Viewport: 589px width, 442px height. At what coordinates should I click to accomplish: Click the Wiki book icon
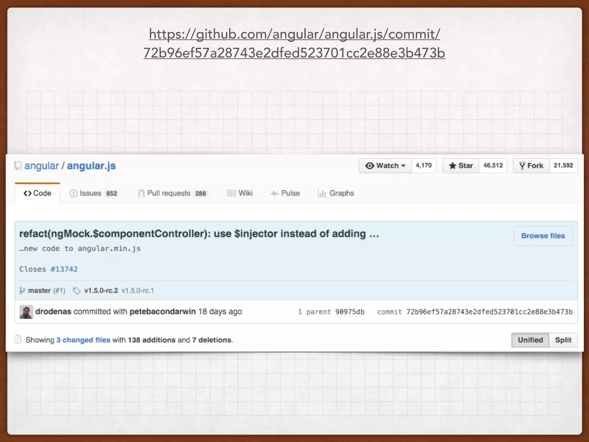coord(231,193)
